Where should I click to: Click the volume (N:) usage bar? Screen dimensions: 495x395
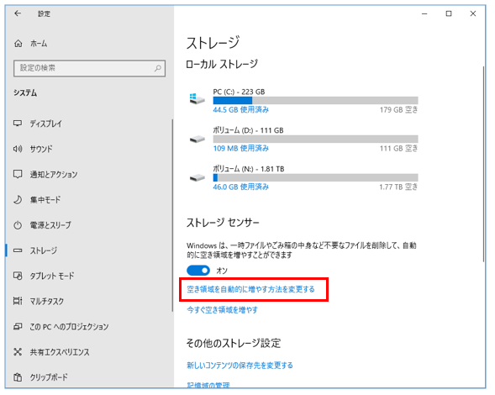coord(315,177)
